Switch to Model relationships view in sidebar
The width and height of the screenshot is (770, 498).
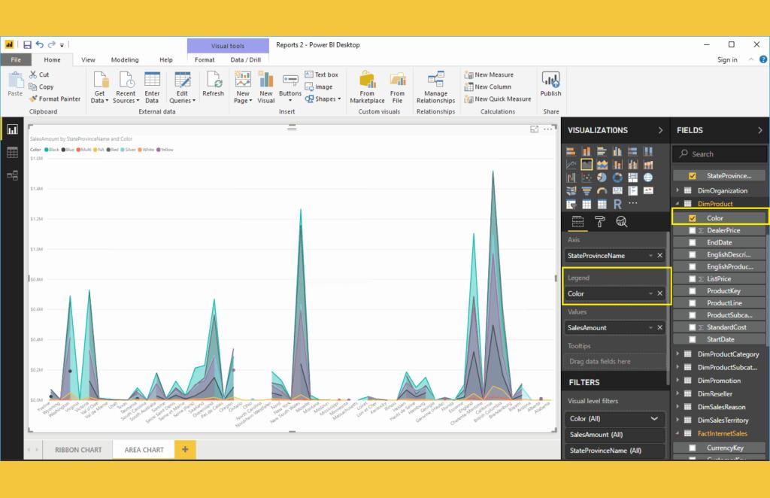[12, 175]
